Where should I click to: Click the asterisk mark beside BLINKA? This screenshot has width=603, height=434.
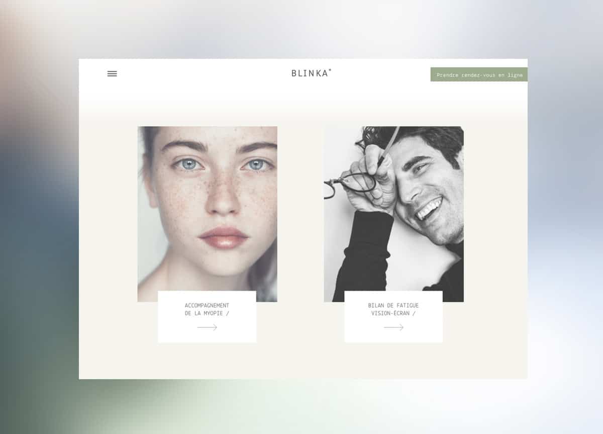coord(330,70)
